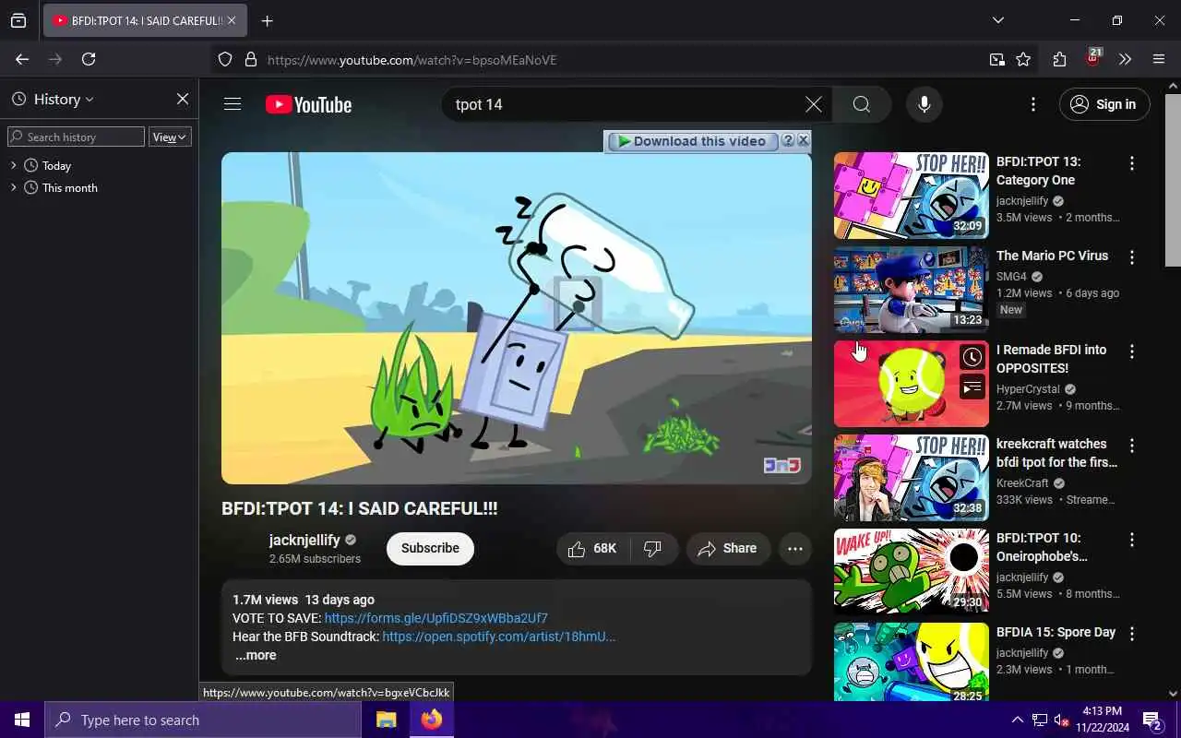Go to YouTube home via logo
1181x738 pixels.
click(x=308, y=104)
